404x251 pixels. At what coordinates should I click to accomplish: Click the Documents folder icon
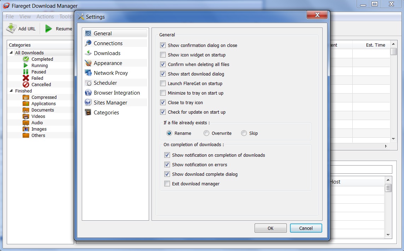pos(26,110)
